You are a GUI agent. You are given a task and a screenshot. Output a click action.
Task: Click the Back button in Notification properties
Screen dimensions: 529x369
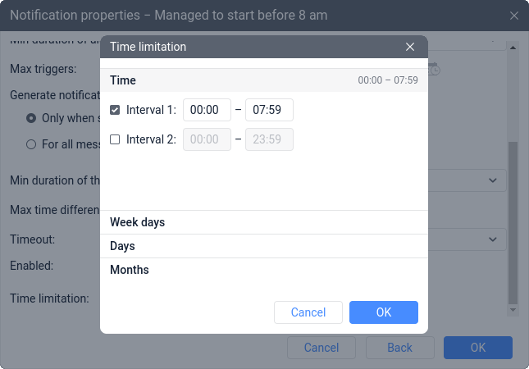pos(399,348)
